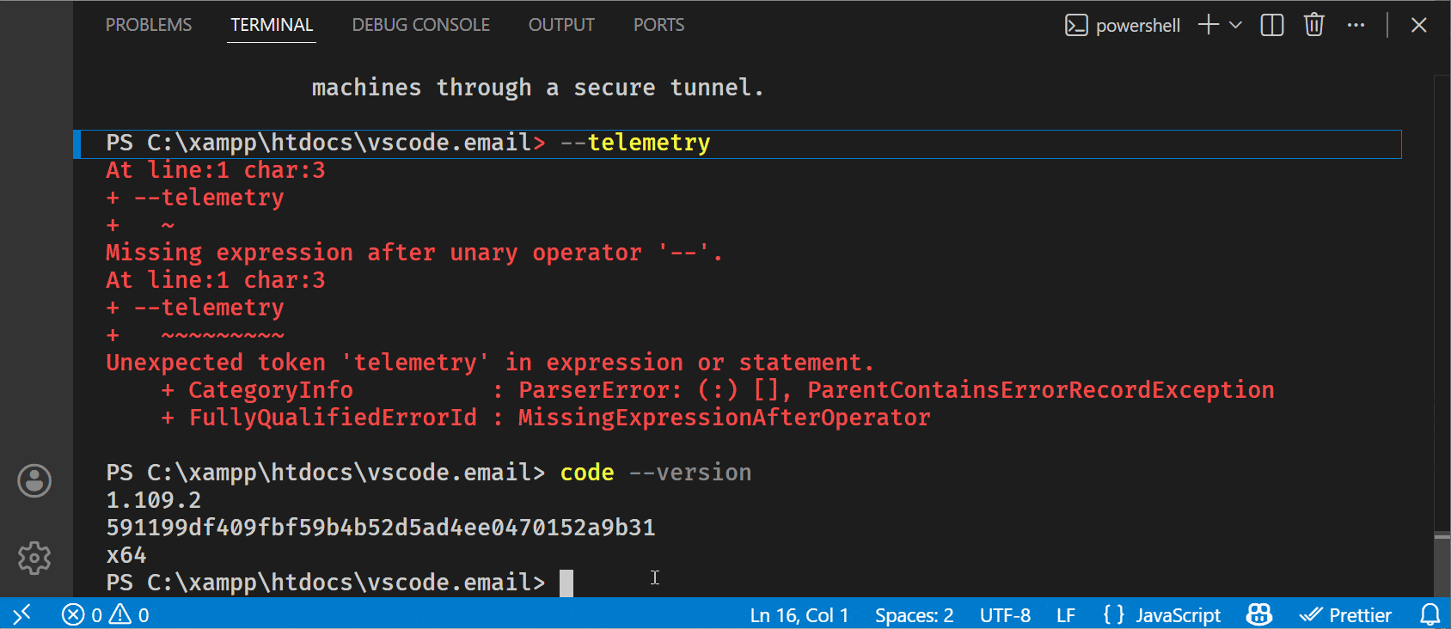Split the terminal using the split icon
The height and width of the screenshot is (629, 1451).
click(1271, 25)
